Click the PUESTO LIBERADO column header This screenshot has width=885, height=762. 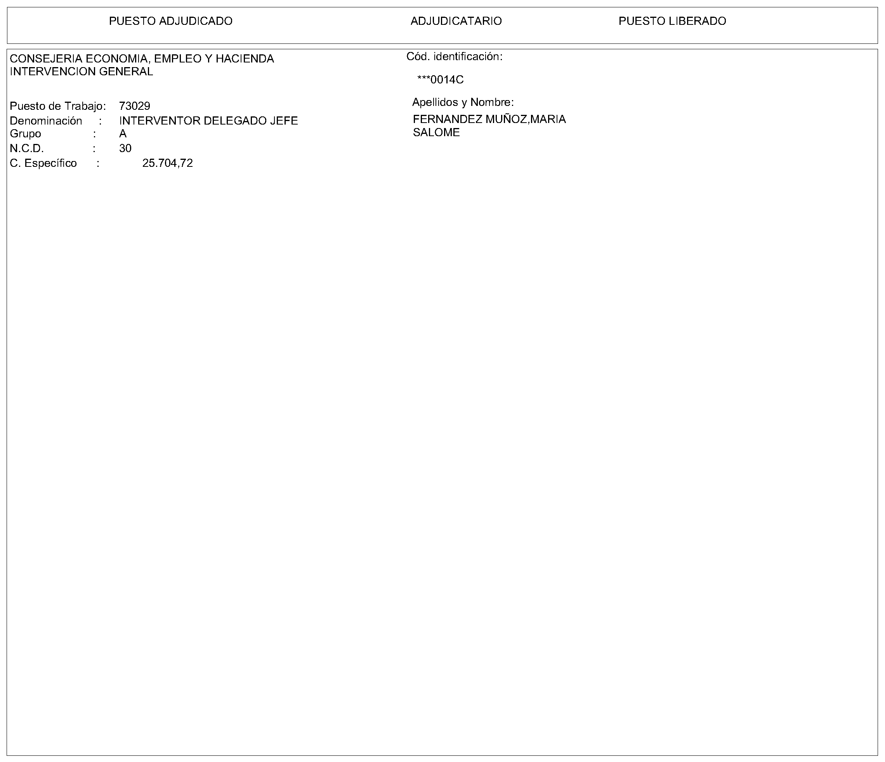click(672, 21)
